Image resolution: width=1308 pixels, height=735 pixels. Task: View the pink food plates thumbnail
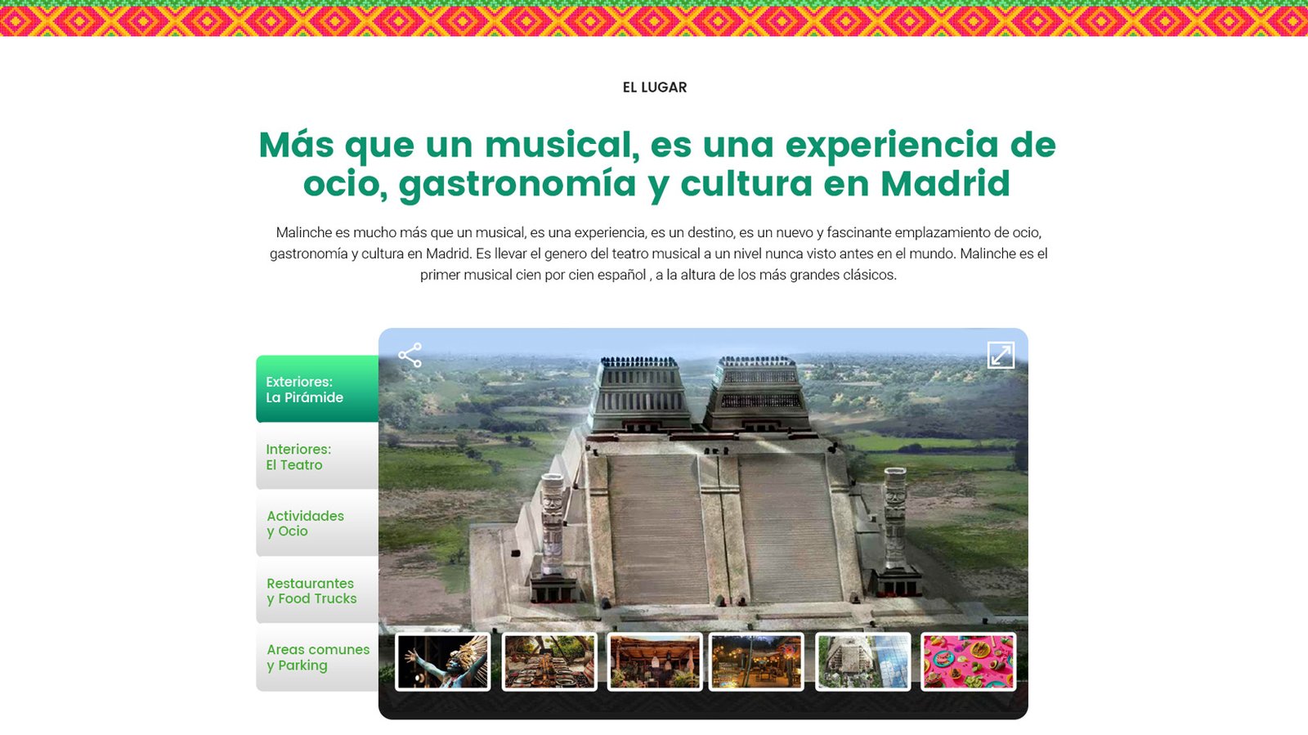click(x=968, y=661)
